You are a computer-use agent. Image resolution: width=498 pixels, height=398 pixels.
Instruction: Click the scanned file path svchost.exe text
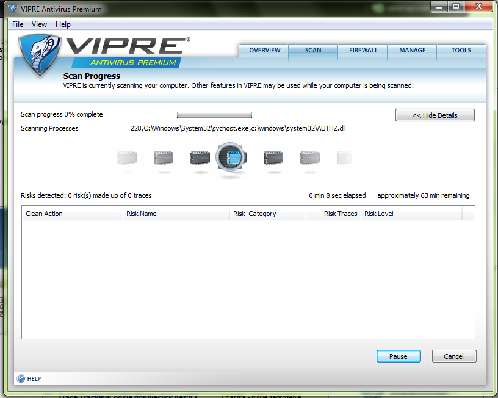pos(238,128)
